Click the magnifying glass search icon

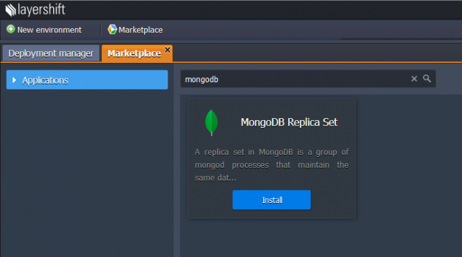click(427, 79)
